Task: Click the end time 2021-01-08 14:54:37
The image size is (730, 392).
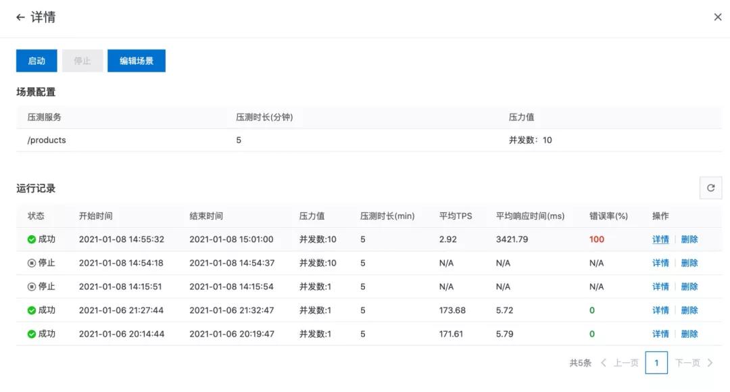Action: click(x=232, y=263)
